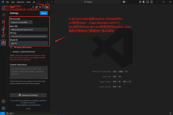Viewport: 173px width, 115px height.
Task: Click the Show All Commands label
Action: coord(102,72)
